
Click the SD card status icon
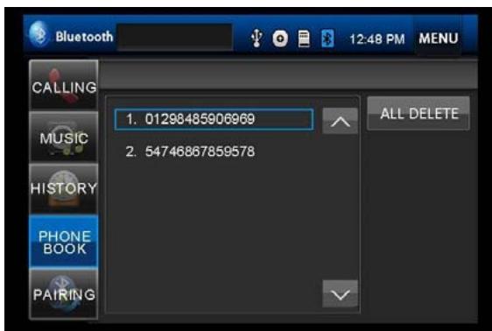point(304,39)
